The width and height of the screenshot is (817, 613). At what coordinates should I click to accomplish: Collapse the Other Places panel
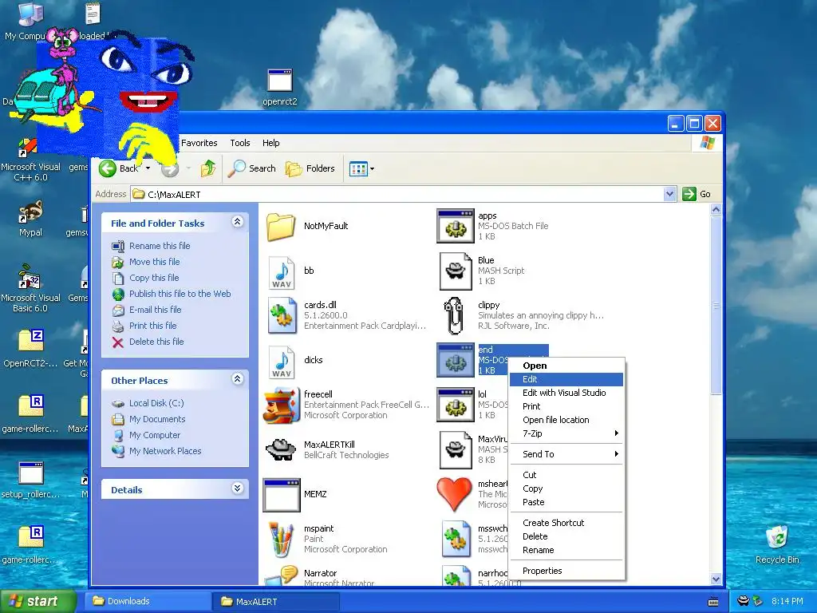coord(237,379)
